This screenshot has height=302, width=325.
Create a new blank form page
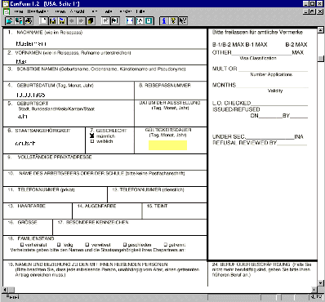[43, 21]
